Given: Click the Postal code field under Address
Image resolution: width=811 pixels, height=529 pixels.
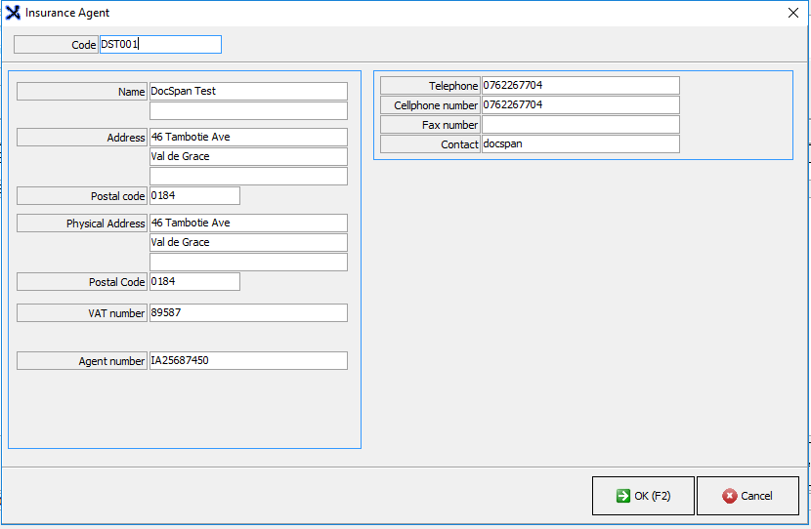Looking at the screenshot, I should pyautogui.click(x=193, y=196).
